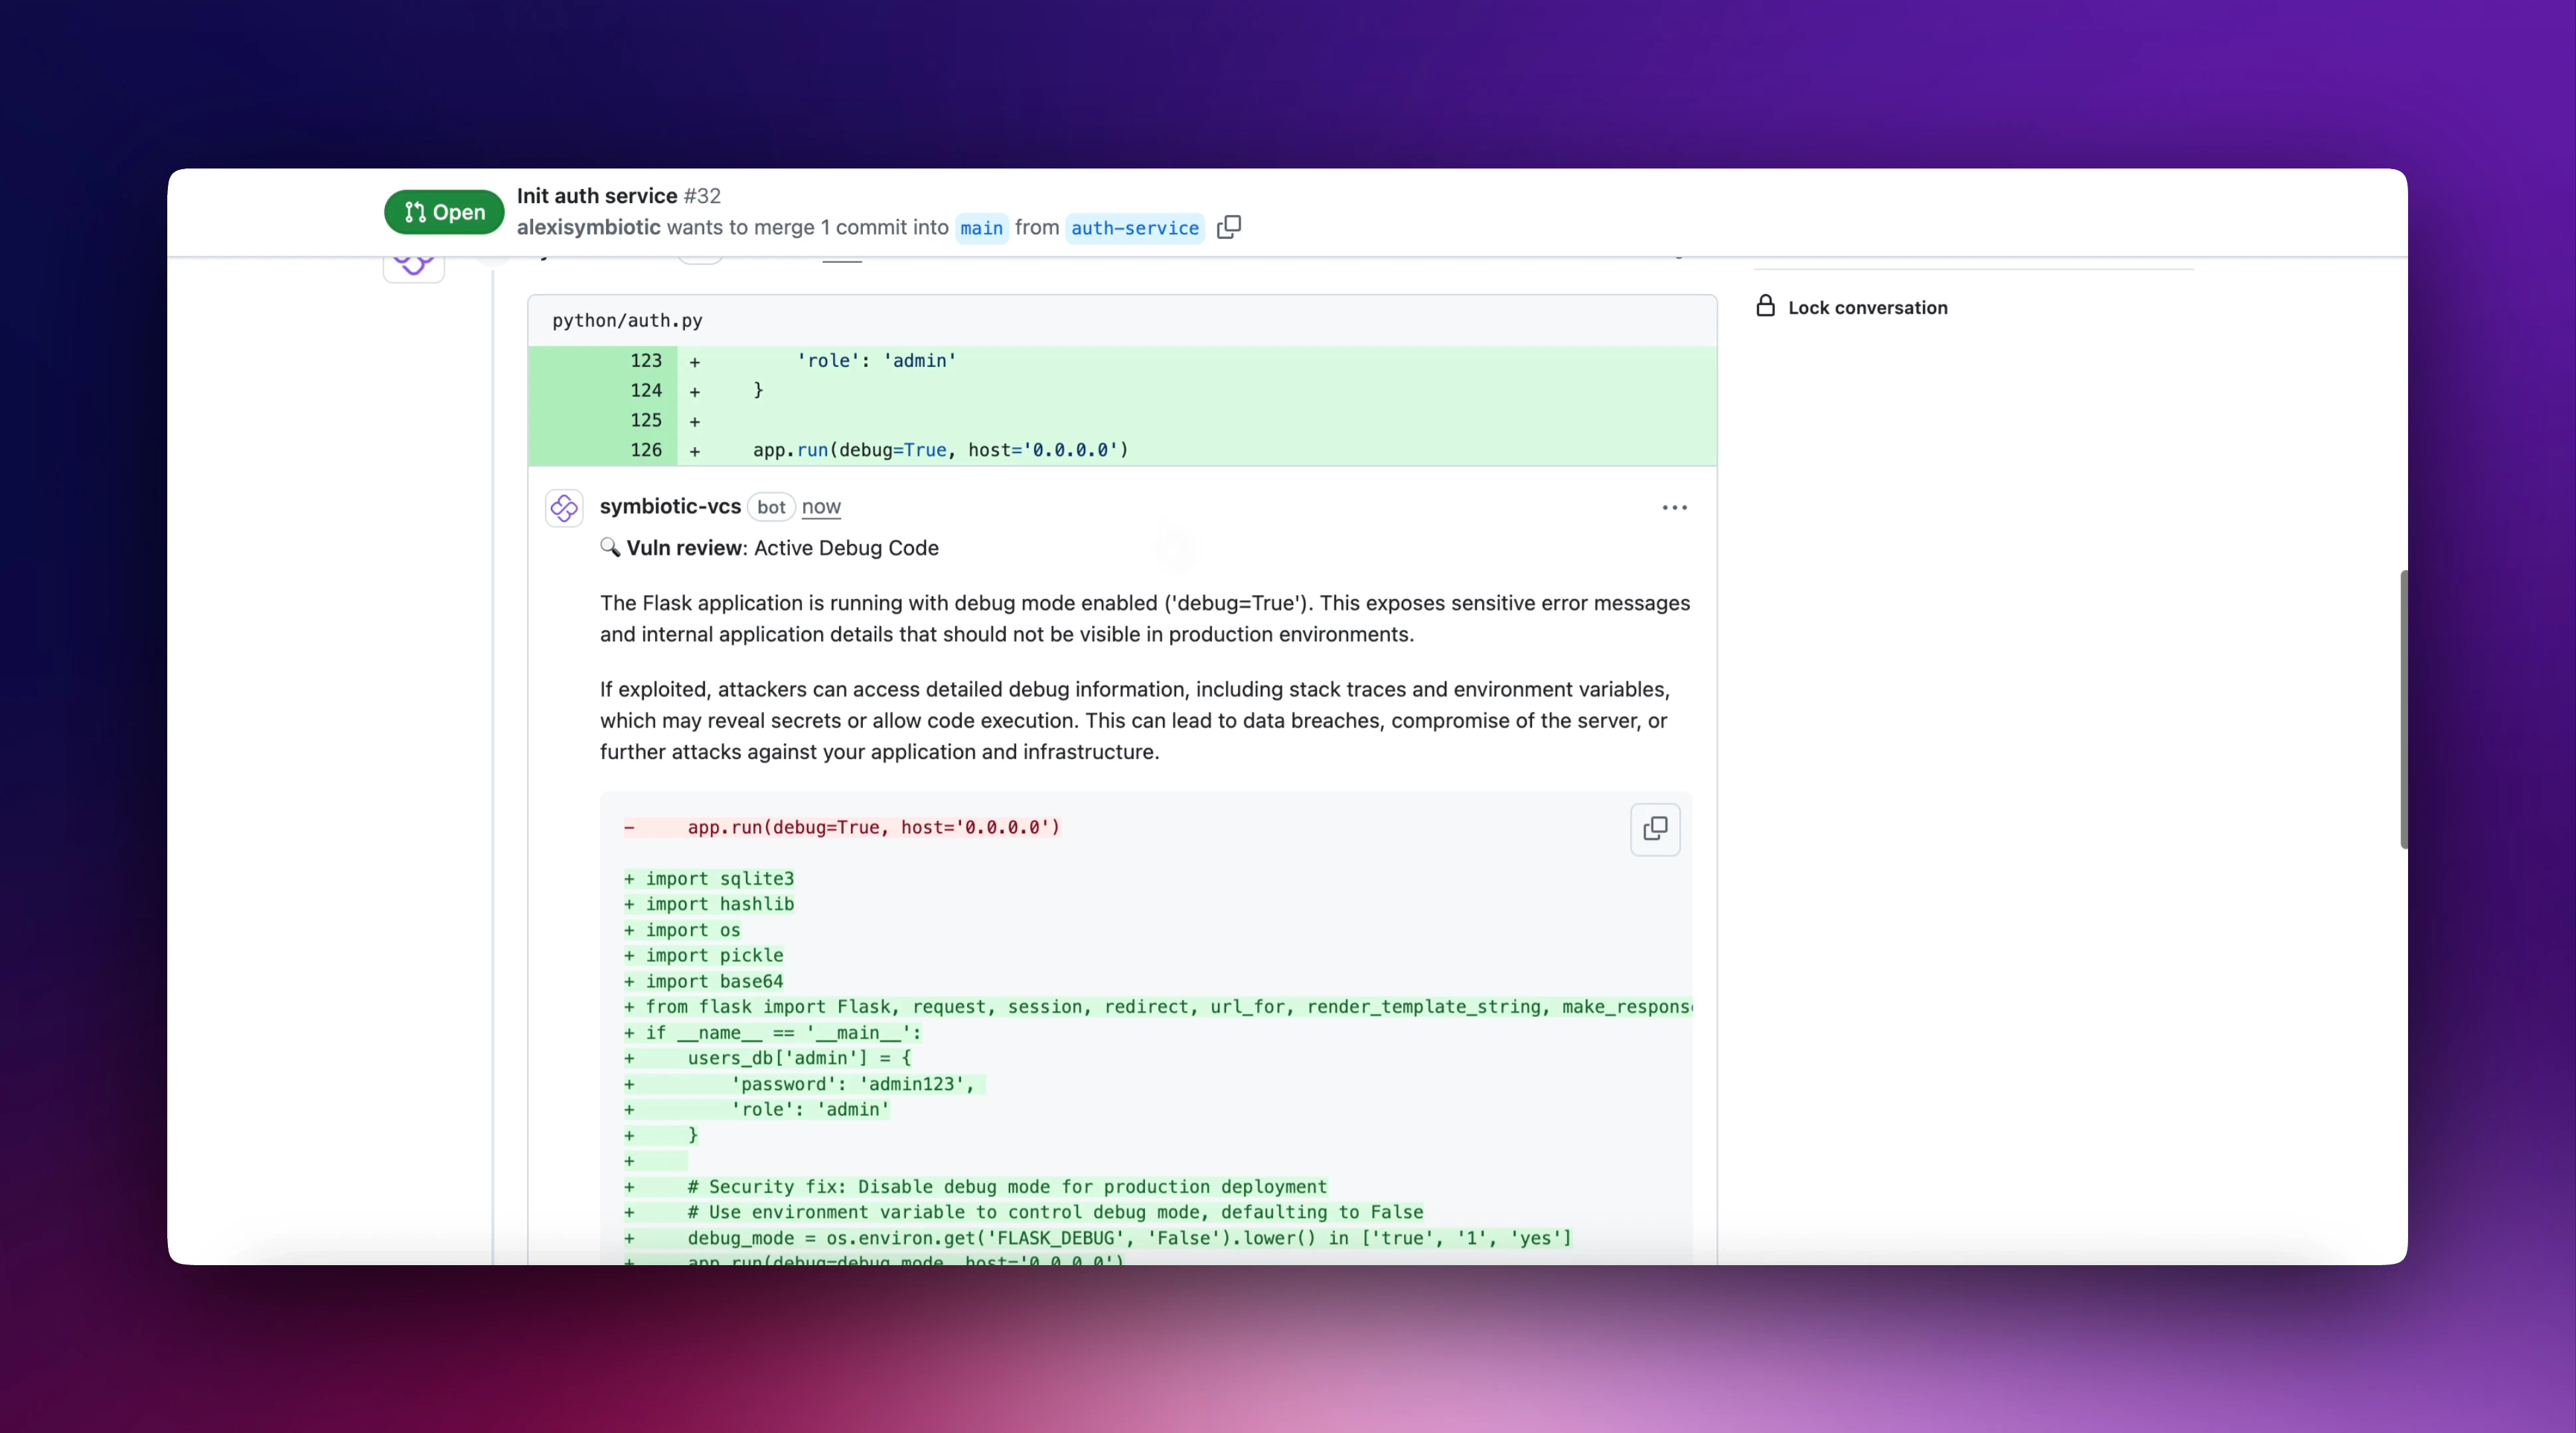This screenshot has height=1433, width=2576.
Task: Click the symbiotic-vcs bot avatar icon
Action: click(x=564, y=508)
